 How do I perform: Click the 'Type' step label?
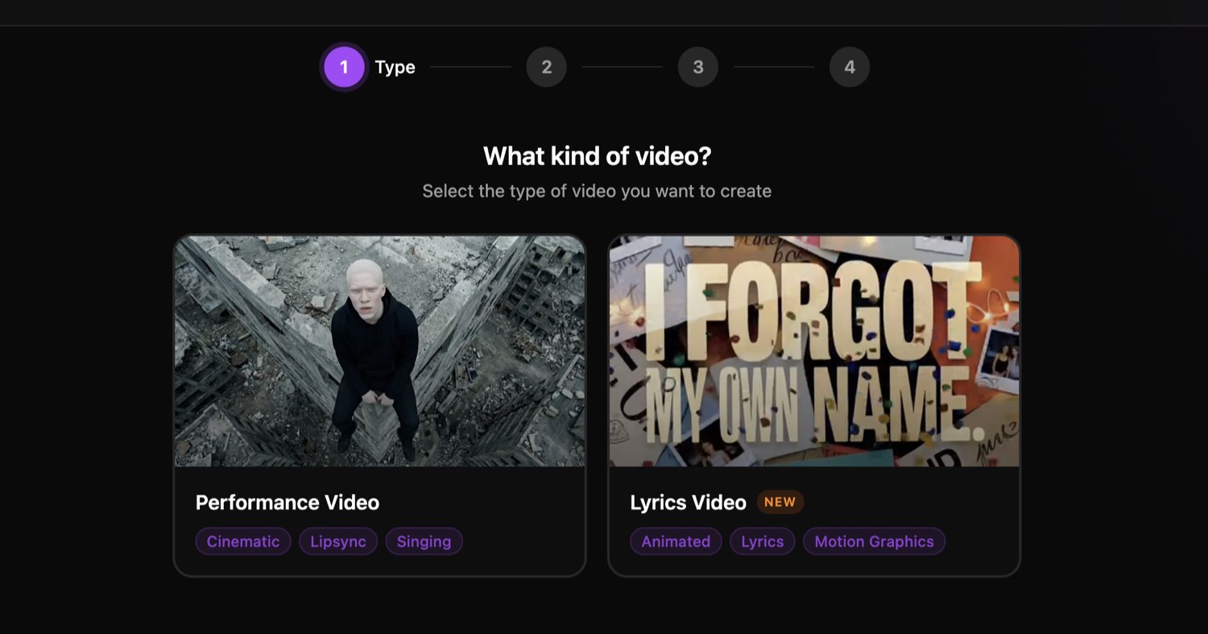[x=395, y=68]
